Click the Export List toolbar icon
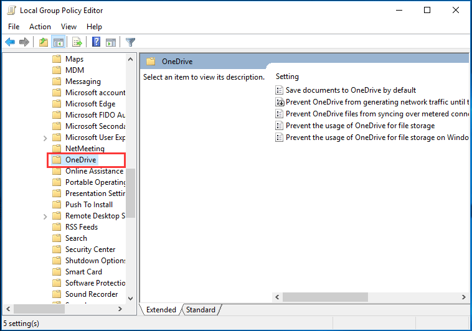472x331 pixels. (77, 42)
